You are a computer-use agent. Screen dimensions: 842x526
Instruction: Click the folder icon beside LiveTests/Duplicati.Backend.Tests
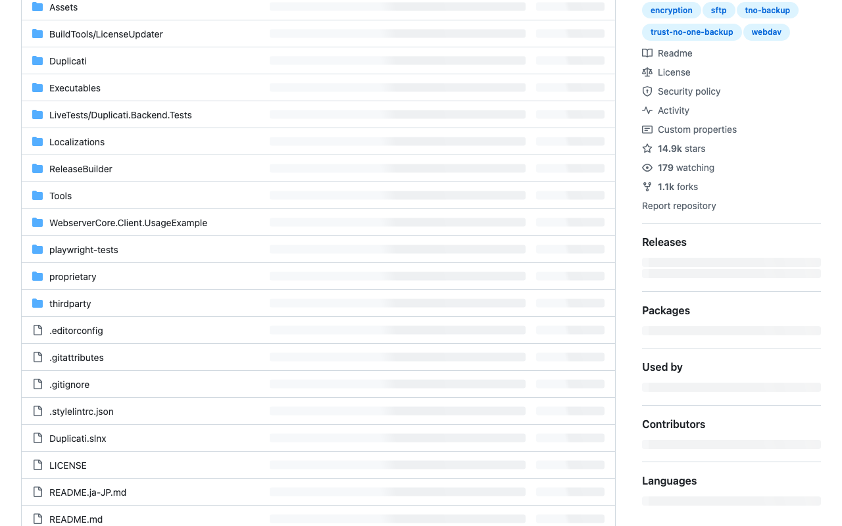pos(37,115)
